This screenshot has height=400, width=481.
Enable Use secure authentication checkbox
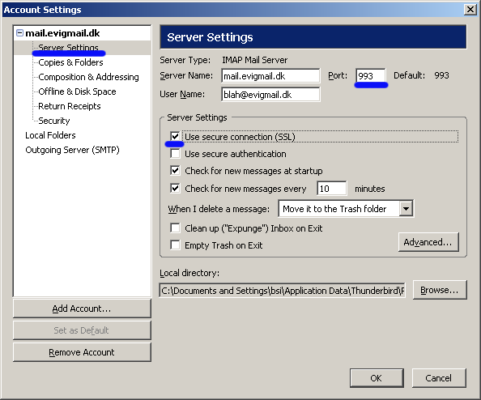tap(175, 153)
